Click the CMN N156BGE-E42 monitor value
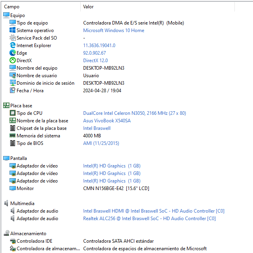This screenshot has height=253, width=253. click(x=116, y=188)
